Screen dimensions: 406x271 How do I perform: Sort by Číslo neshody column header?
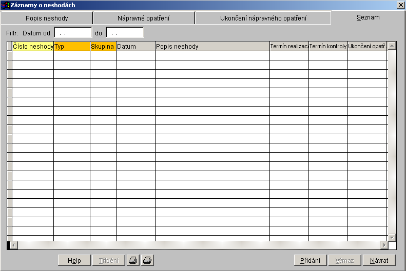click(33, 47)
